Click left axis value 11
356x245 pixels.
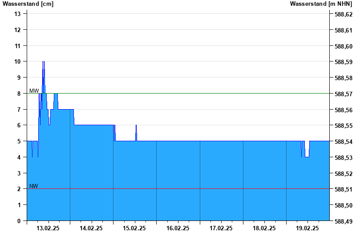click(17, 46)
